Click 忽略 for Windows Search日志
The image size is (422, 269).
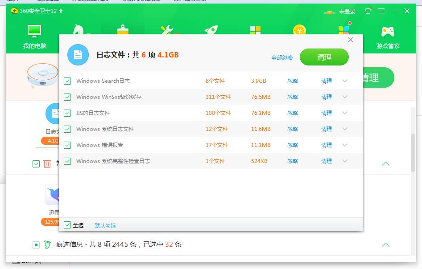(293, 81)
